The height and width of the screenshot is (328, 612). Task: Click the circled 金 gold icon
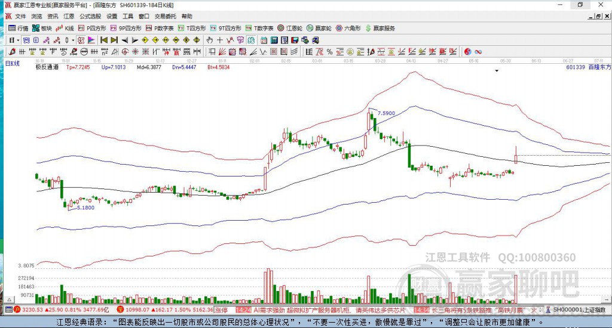350,51
